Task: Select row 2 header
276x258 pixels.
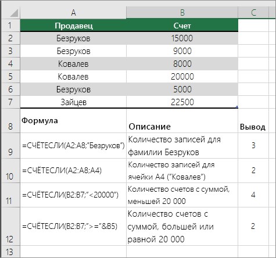Action: tap(10, 38)
